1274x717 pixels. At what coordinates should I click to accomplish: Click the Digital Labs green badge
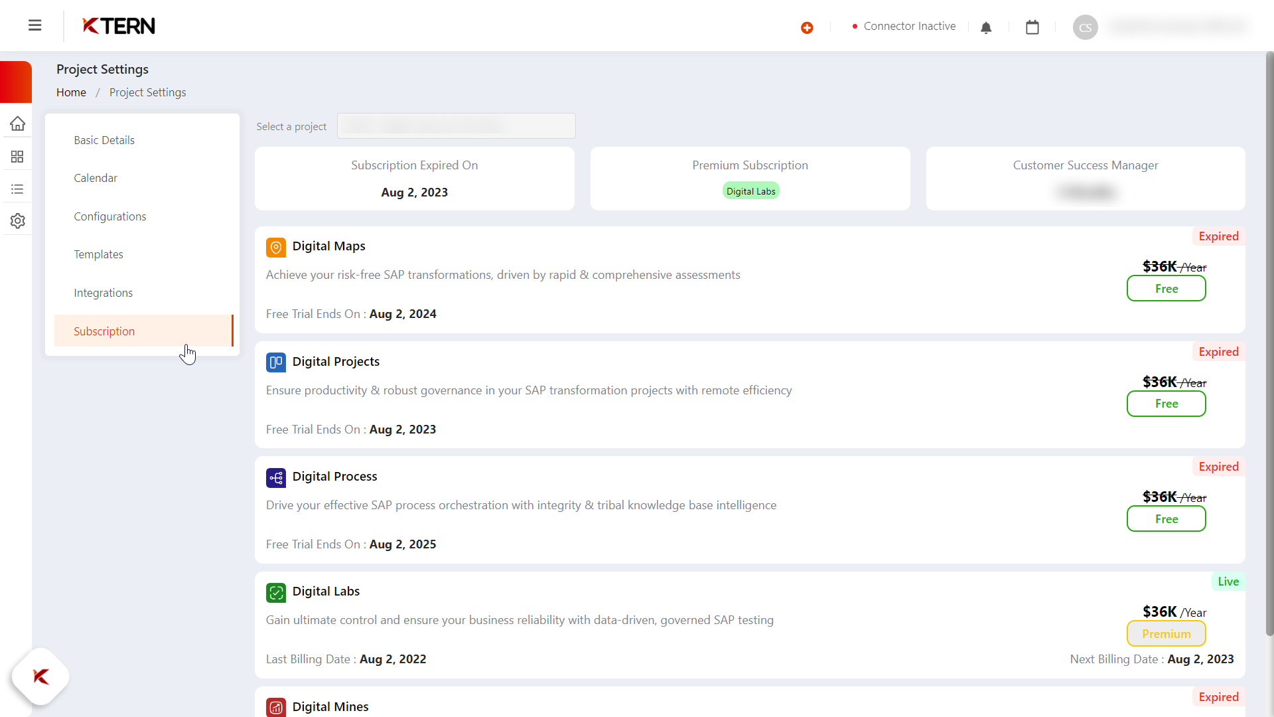coord(750,191)
